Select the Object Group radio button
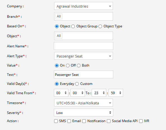 [73, 26]
